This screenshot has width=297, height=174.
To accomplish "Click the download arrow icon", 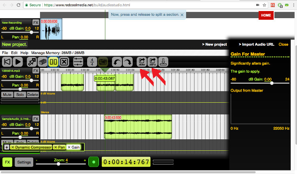I will coord(164,62).
